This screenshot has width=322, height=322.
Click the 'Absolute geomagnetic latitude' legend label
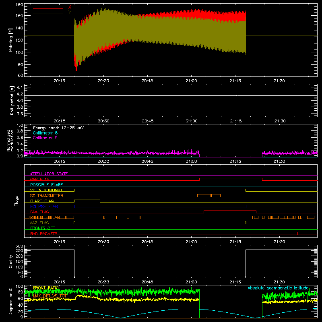coord(278,288)
